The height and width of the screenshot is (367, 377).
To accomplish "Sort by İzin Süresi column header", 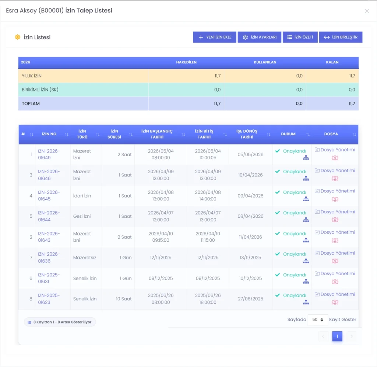I will [x=118, y=134].
